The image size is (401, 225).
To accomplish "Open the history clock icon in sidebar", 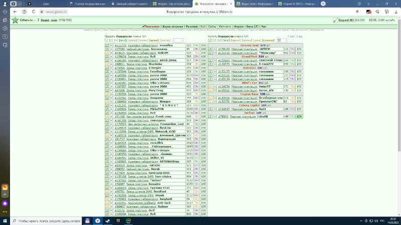I will (5, 11).
